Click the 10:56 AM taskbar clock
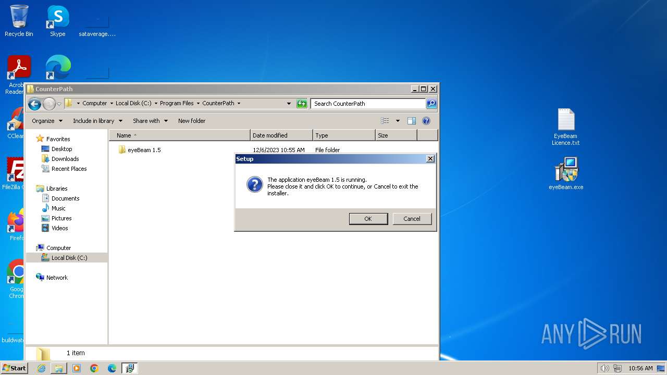The height and width of the screenshot is (375, 667). tap(640, 368)
